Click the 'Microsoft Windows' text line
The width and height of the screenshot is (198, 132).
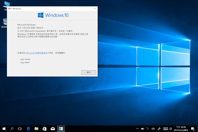coord(27,25)
